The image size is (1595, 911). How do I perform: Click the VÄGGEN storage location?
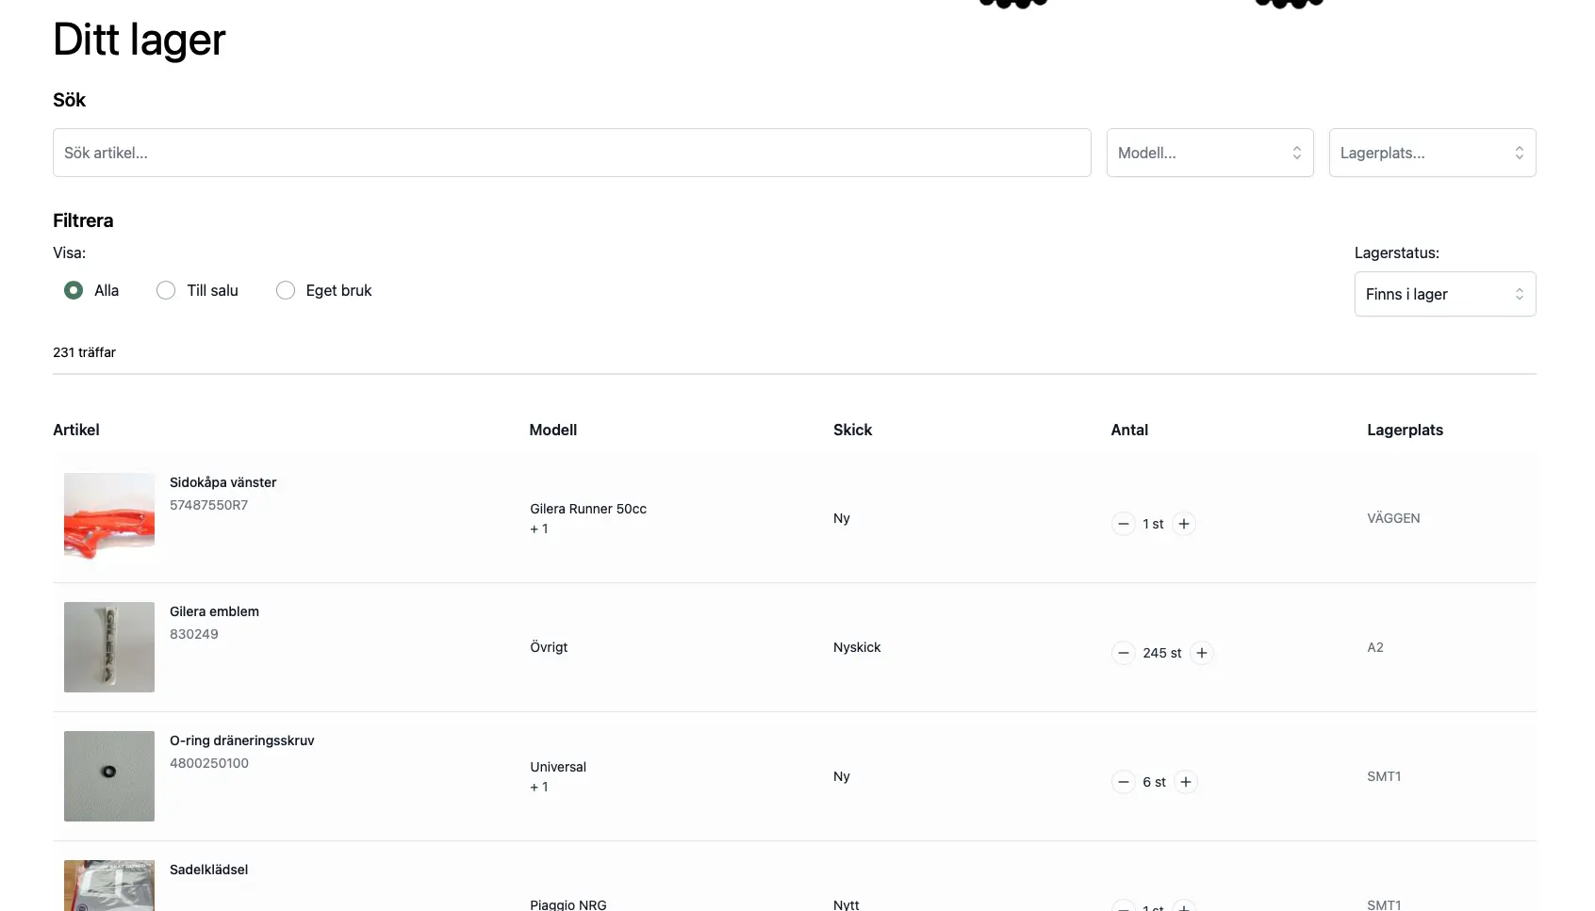pyautogui.click(x=1393, y=518)
